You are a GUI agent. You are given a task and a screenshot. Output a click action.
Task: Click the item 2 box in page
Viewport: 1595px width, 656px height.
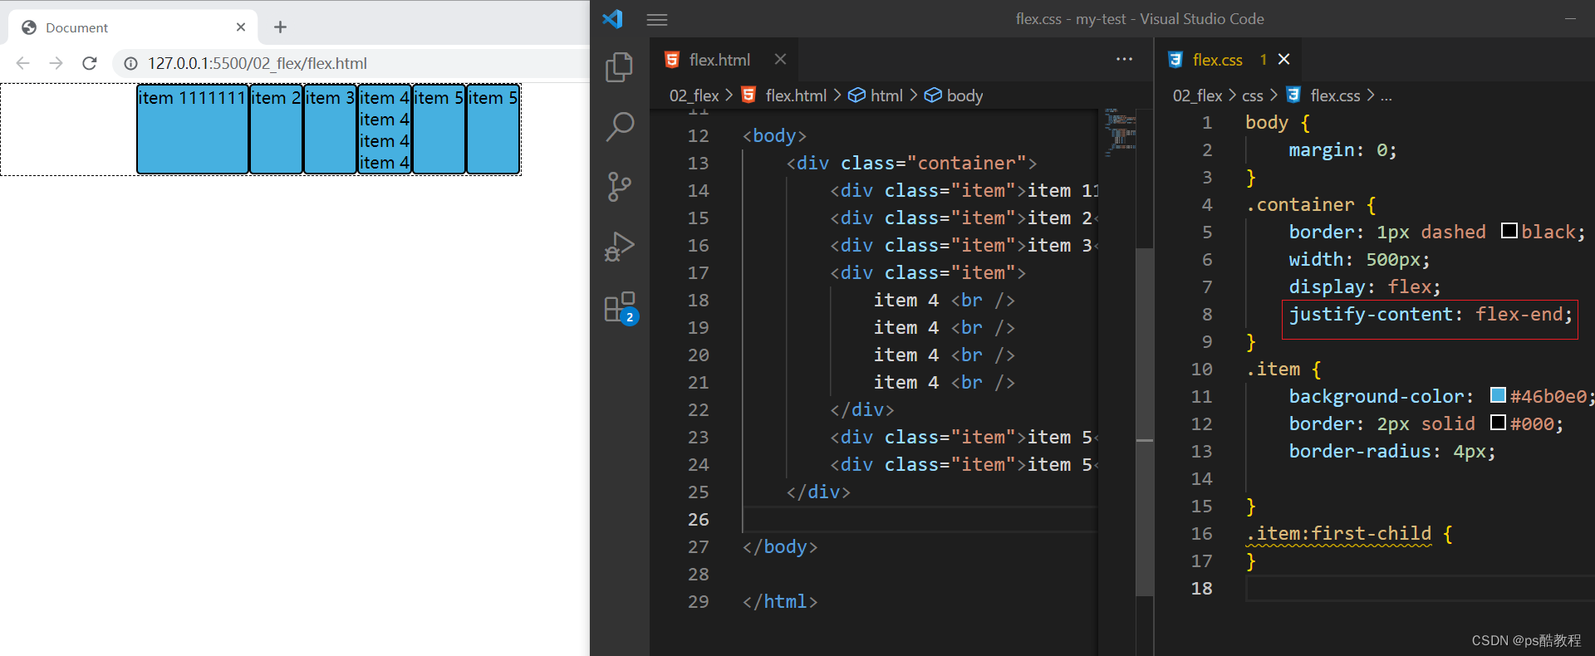(277, 129)
